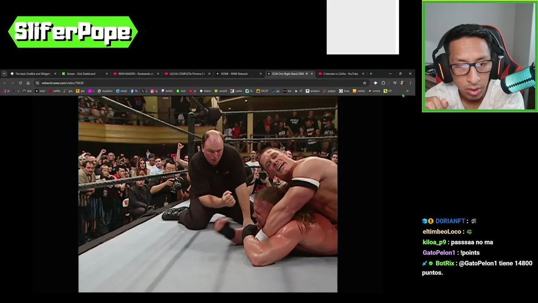The height and width of the screenshot is (303, 538).
Task: Click the D0RIANFT username in chat
Action: click(x=450, y=221)
